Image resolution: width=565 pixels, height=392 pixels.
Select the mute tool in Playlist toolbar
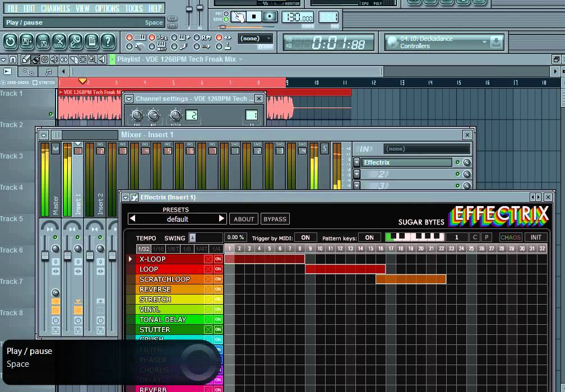click(x=54, y=59)
